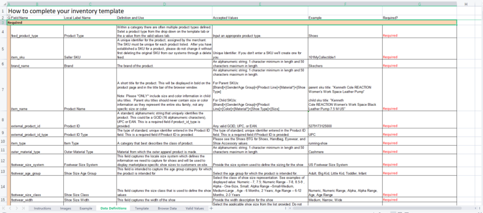Jump to first sheet navigation arrow
Viewport: 483px width, 213px height.
click(3, 208)
